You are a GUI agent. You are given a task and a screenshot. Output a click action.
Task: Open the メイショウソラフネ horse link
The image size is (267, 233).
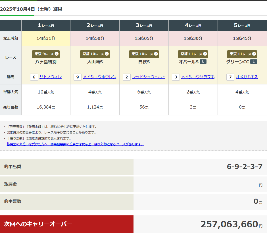(x=198, y=77)
